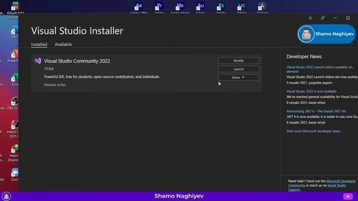This screenshot has width=358, height=201.
Task: Click 'Visual Studio Community 2022' product title
Action: [x=77, y=61]
